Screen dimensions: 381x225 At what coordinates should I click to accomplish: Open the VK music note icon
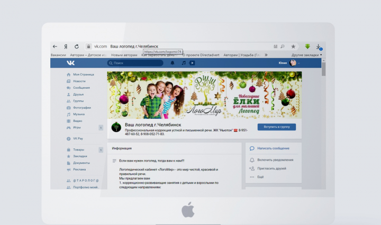(184, 63)
